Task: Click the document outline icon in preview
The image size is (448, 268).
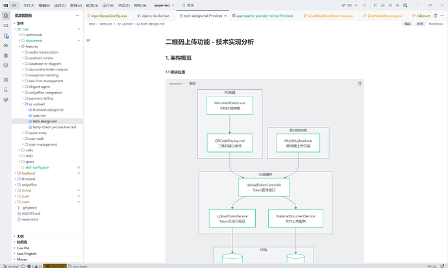Action: [88, 40]
